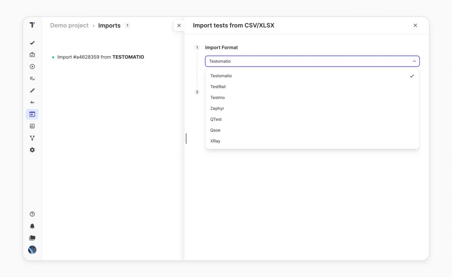Screen dimensions: 452x277
Task: Open Tests via checkmark sidebar icon
Action: 32,43
